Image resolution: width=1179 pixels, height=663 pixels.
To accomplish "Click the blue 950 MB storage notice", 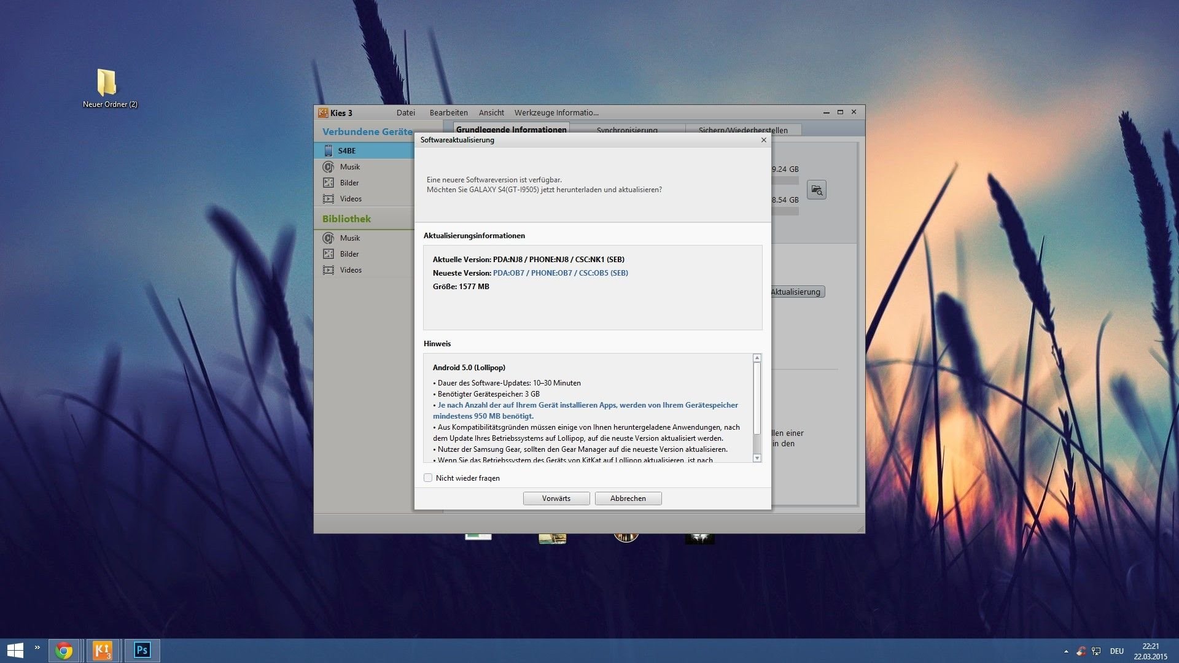I will pyautogui.click(x=585, y=410).
